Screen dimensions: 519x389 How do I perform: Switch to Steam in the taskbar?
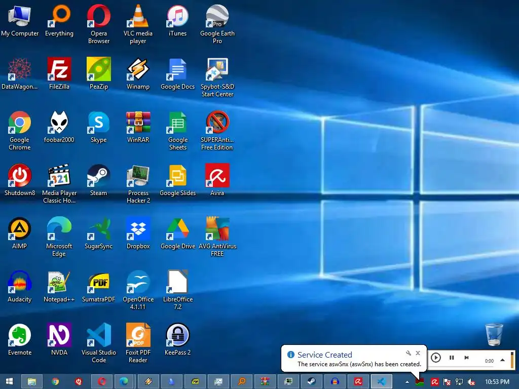(x=312, y=381)
